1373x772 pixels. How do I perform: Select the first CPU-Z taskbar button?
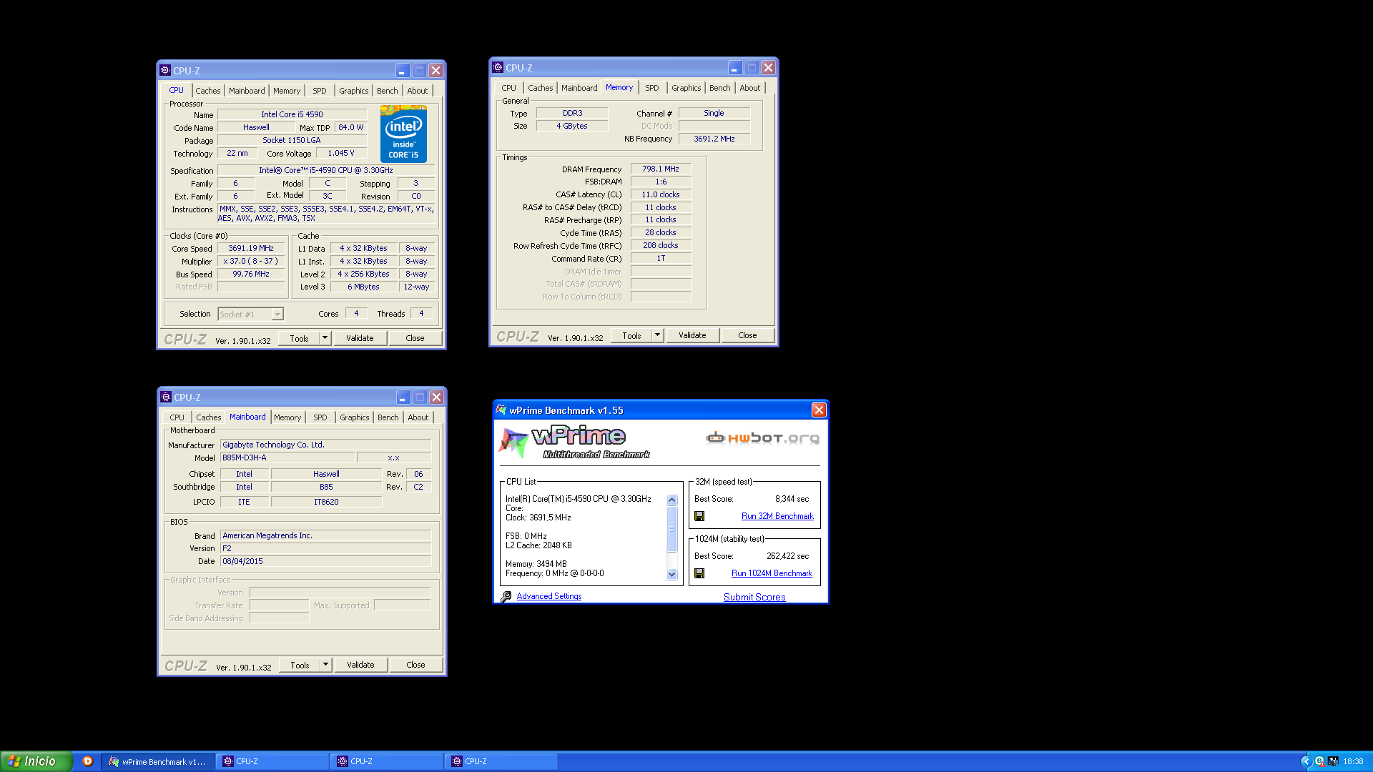pyautogui.click(x=272, y=761)
